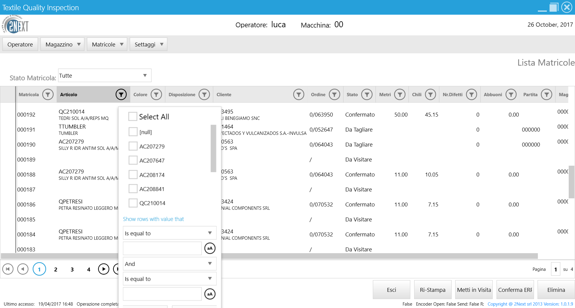The height and width of the screenshot is (308, 575).
Task: Click the Ri-Stampa button
Action: pyautogui.click(x=433, y=290)
